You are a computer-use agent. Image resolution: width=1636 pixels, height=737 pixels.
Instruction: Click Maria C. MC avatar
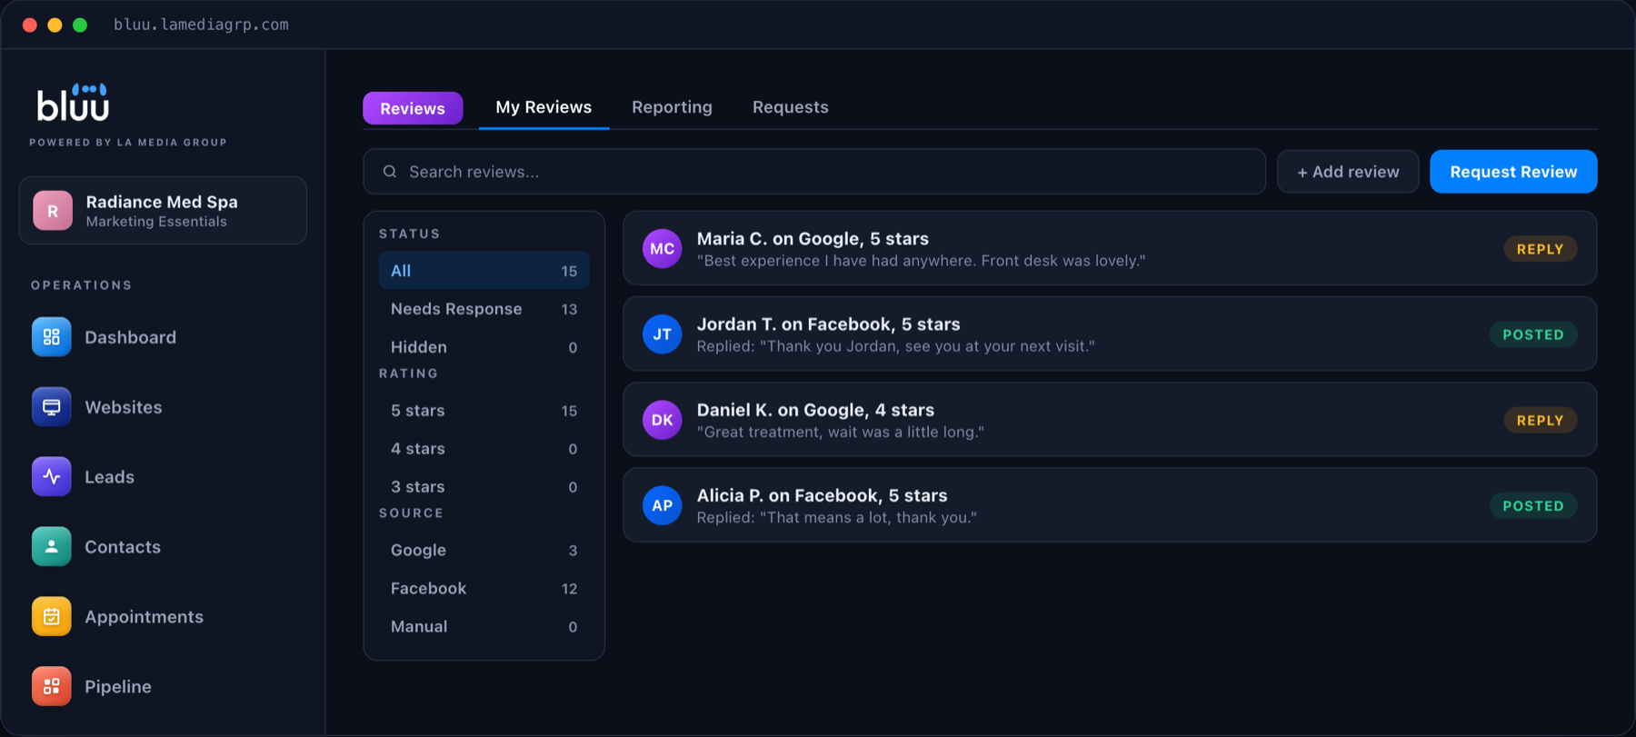[663, 249]
